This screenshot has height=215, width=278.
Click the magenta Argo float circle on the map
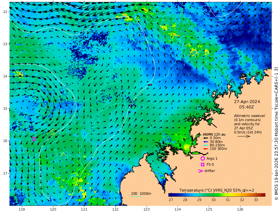34,139
